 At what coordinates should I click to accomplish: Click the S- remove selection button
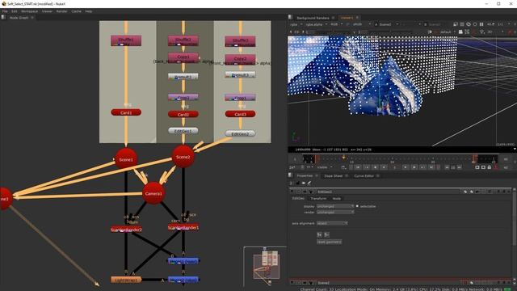pos(326,234)
